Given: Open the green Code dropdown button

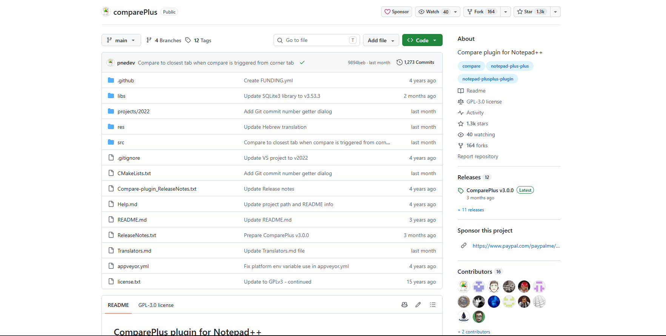Looking at the screenshot, I should tap(422, 40).
